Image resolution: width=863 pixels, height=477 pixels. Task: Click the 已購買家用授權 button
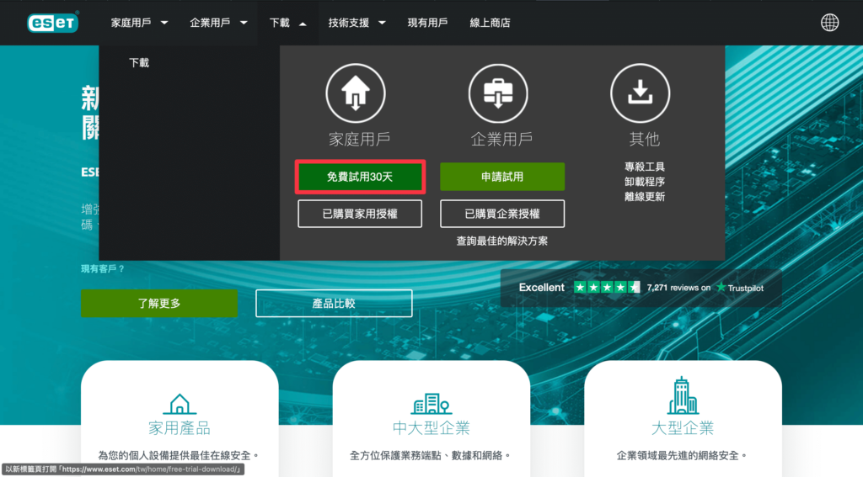point(360,214)
